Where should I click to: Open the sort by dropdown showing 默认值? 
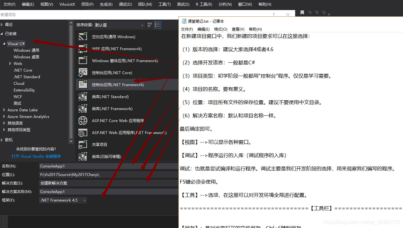[119, 25]
